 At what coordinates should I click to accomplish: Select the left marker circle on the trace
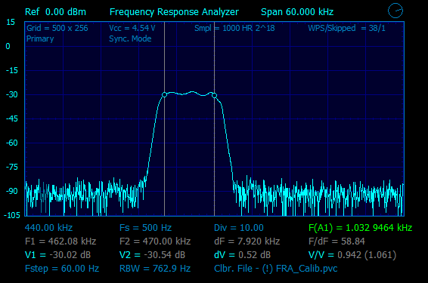tap(164, 94)
